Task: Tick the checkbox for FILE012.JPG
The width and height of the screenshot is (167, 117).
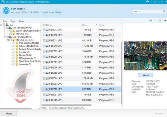Action: point(44,35)
